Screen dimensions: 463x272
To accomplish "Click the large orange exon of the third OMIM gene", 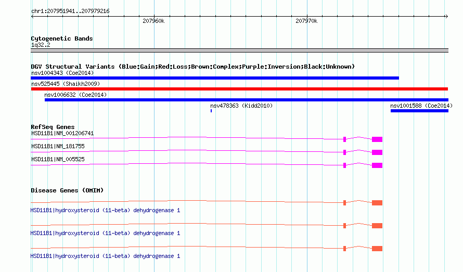I will click(377, 249).
